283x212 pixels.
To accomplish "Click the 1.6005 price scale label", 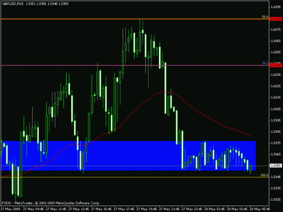I will 276,109.
